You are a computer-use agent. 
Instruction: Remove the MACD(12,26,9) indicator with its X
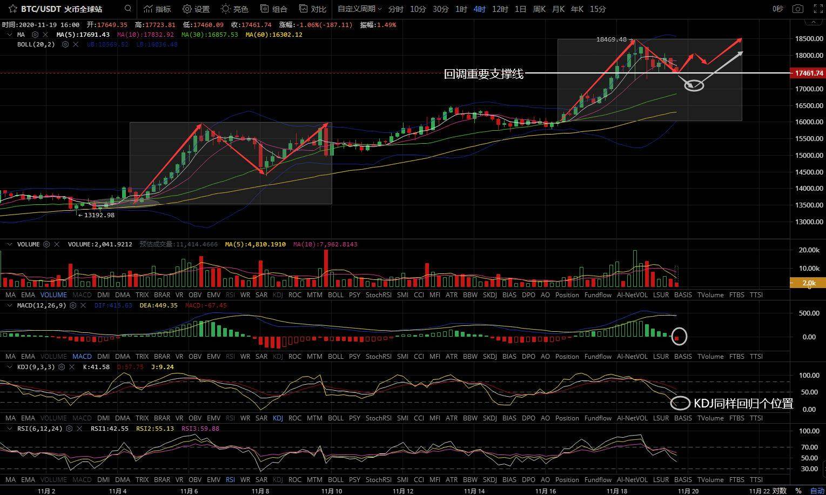coord(83,305)
